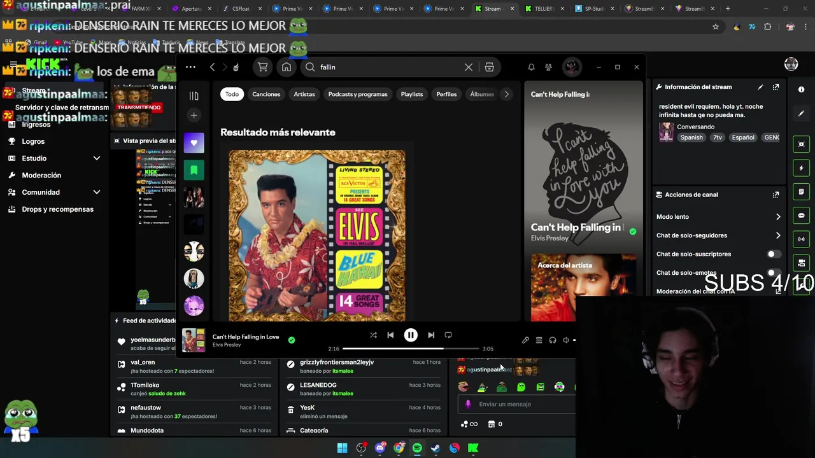This screenshot has width=815, height=458.
Task: Expand Modo lento options
Action: pyautogui.click(x=718, y=217)
